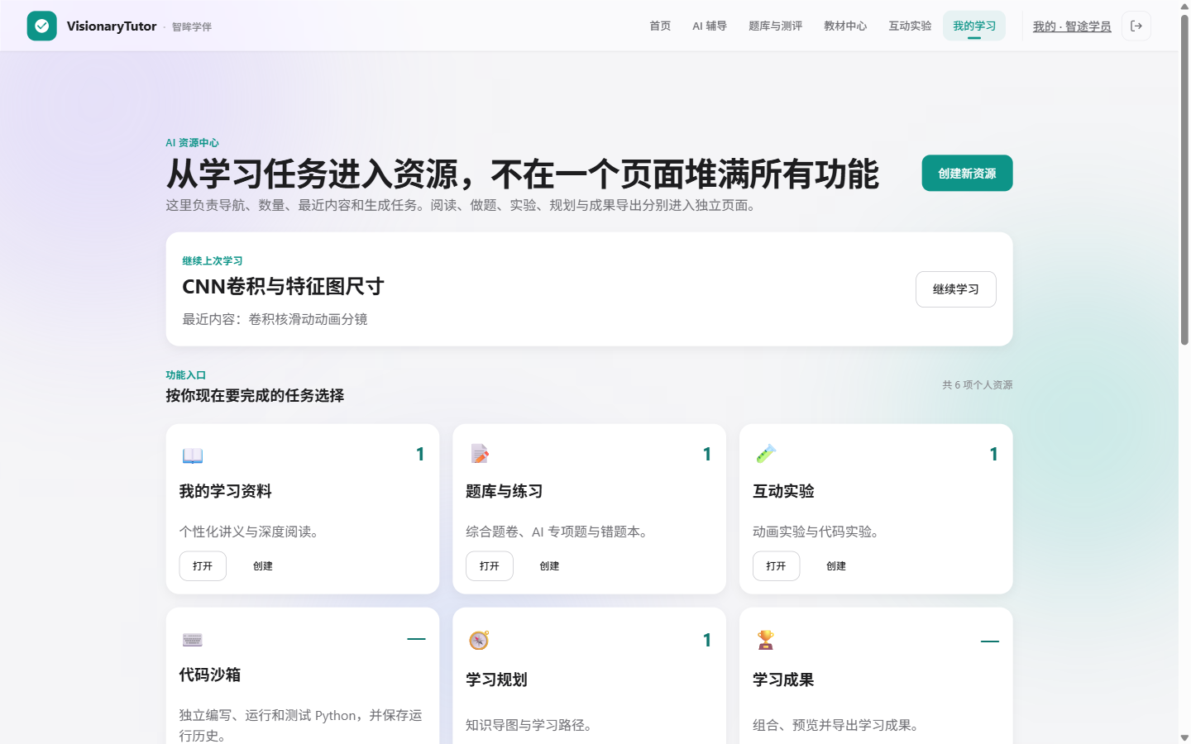1191x744 pixels.
Task: Click the test tube icon on 互动实验 card
Action: [766, 453]
